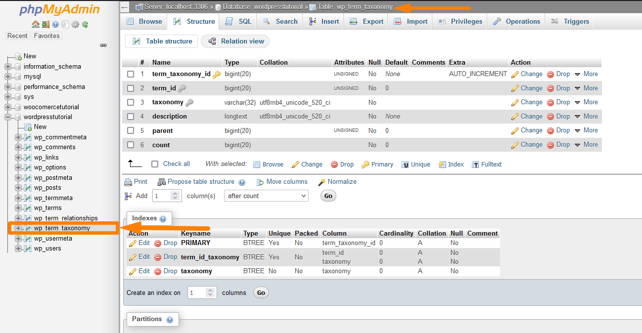
Task: Tick the count row checkbox
Action: click(x=131, y=145)
